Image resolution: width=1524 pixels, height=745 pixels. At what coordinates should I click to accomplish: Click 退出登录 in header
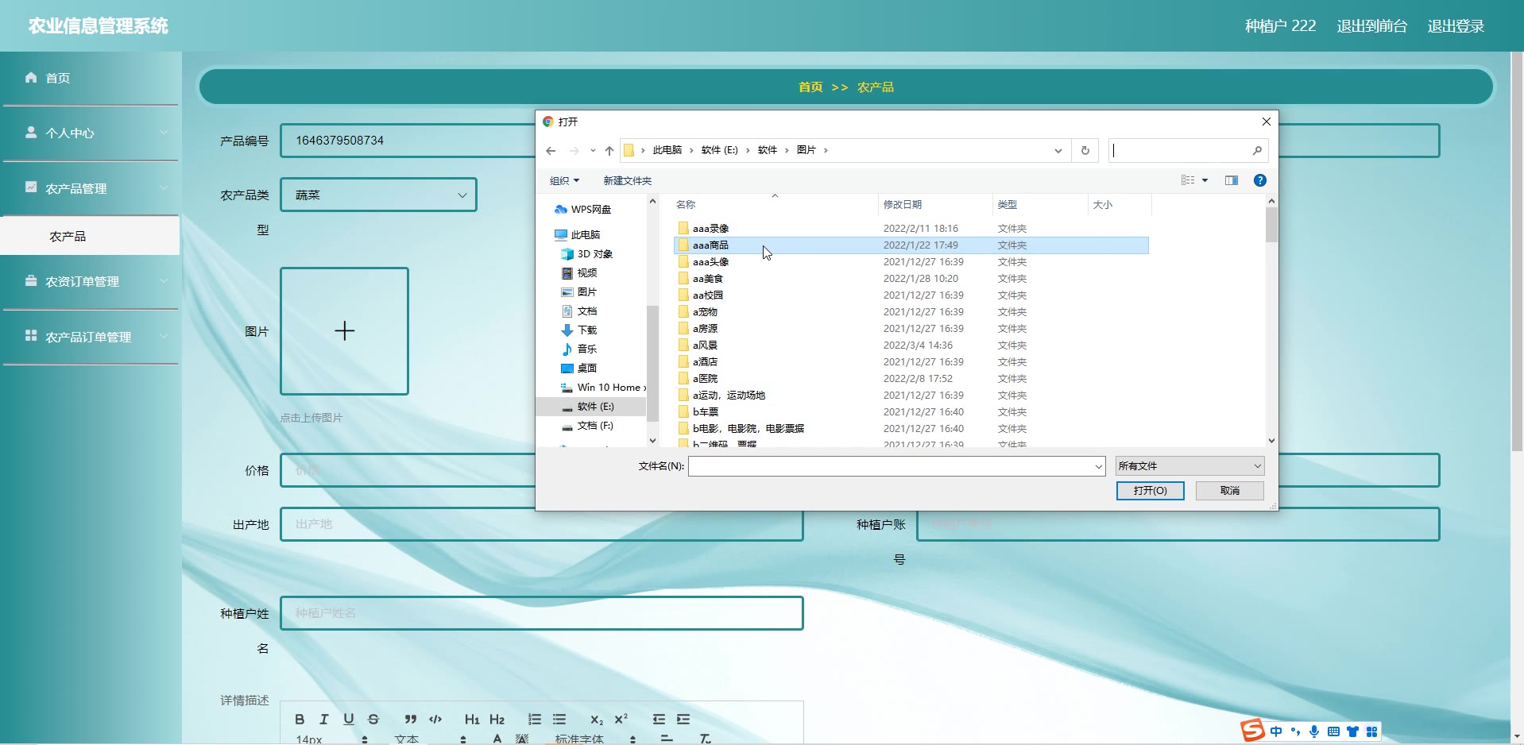[x=1456, y=26]
